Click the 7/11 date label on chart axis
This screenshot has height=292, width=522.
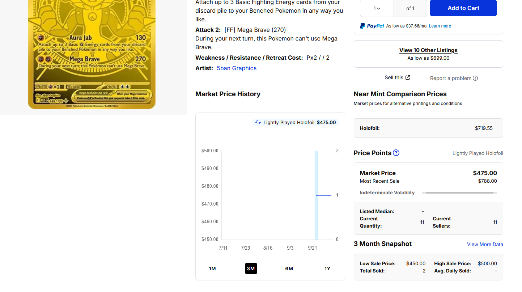[x=223, y=248]
